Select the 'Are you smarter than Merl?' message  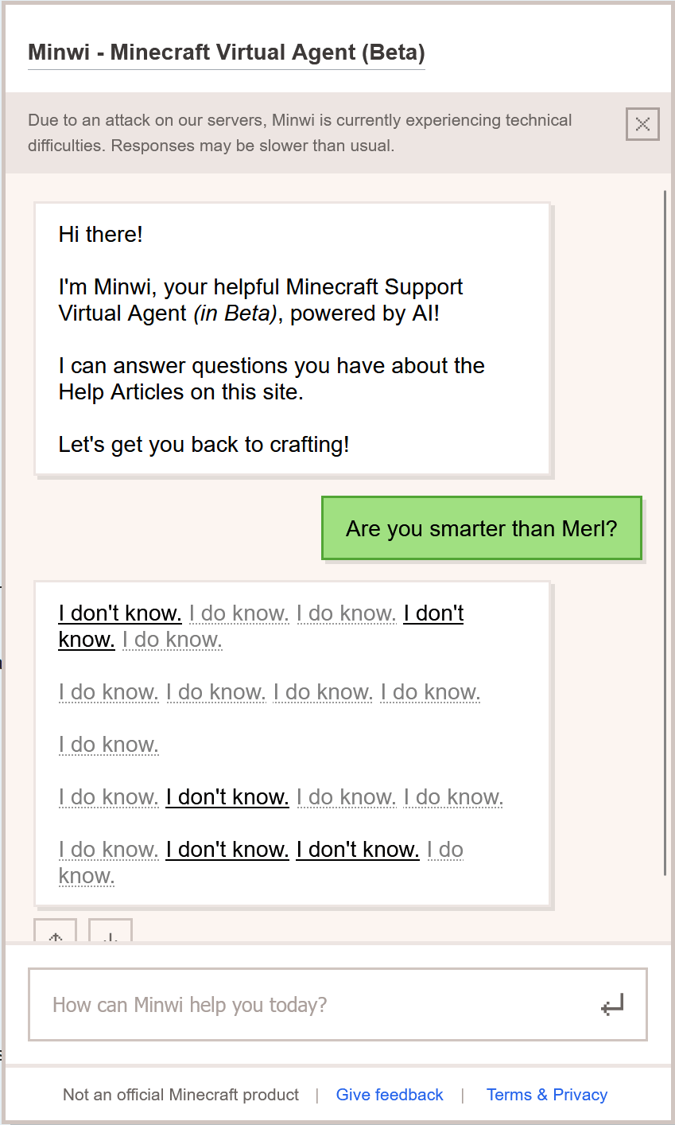point(481,528)
